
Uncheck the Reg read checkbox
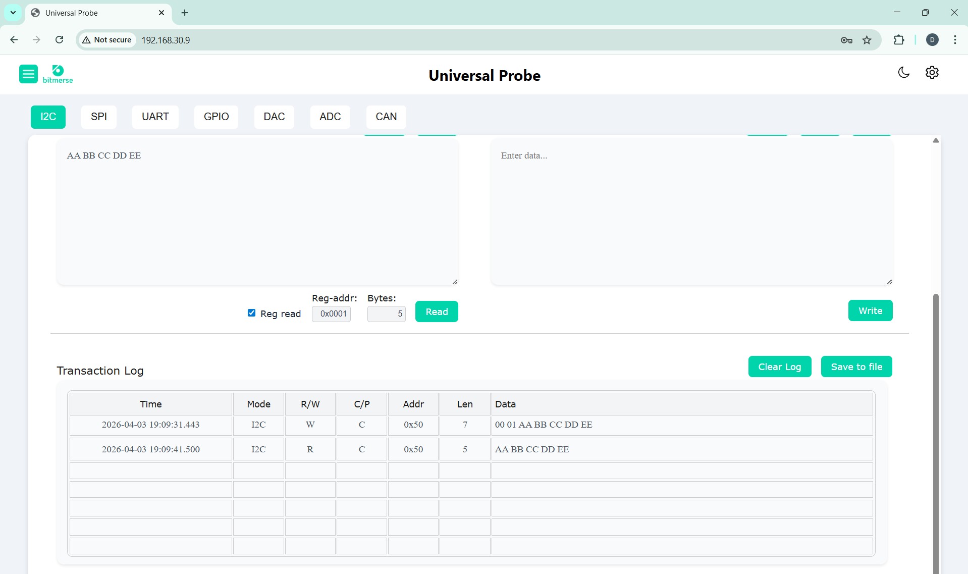pos(251,313)
